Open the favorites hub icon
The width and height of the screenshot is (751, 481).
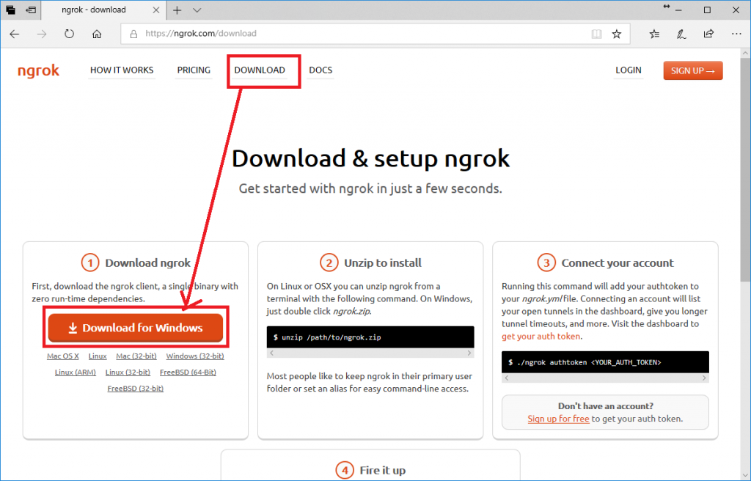tap(654, 34)
